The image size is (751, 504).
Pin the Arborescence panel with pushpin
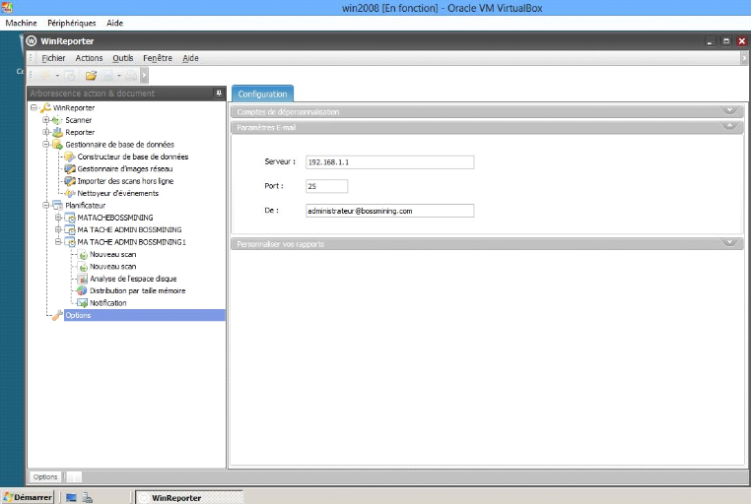click(x=219, y=94)
